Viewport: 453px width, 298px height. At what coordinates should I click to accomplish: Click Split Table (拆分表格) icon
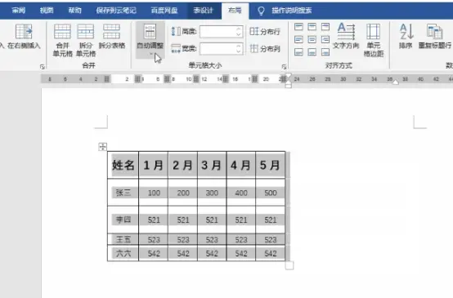(111, 32)
